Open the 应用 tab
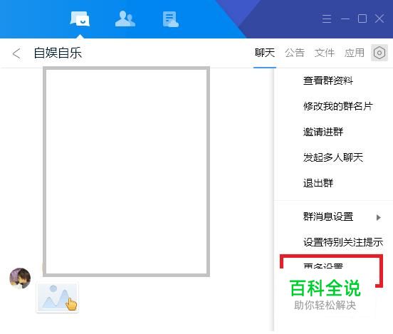393x334 pixels. click(x=354, y=53)
